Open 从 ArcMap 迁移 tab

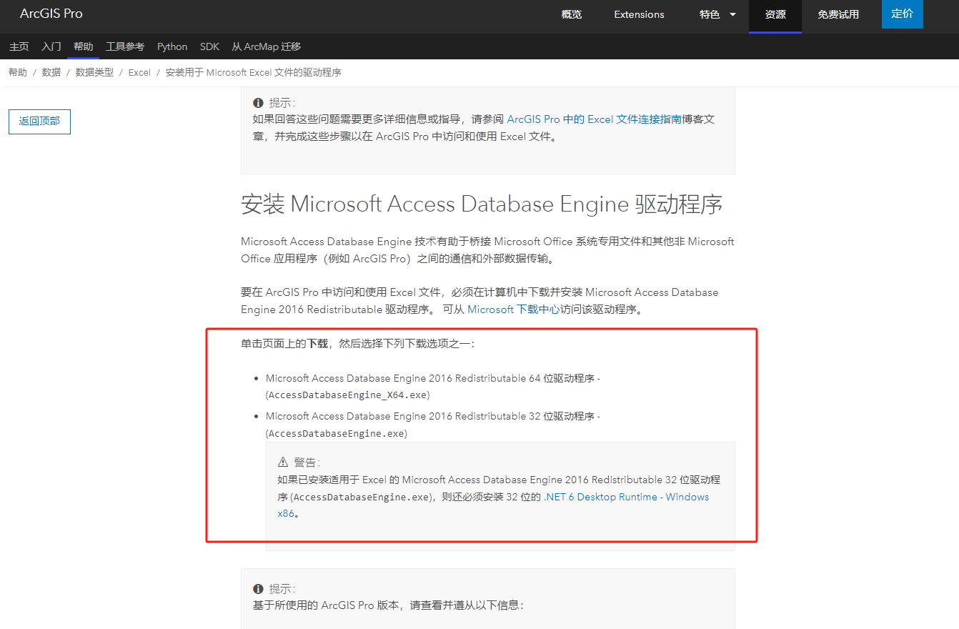(x=266, y=46)
